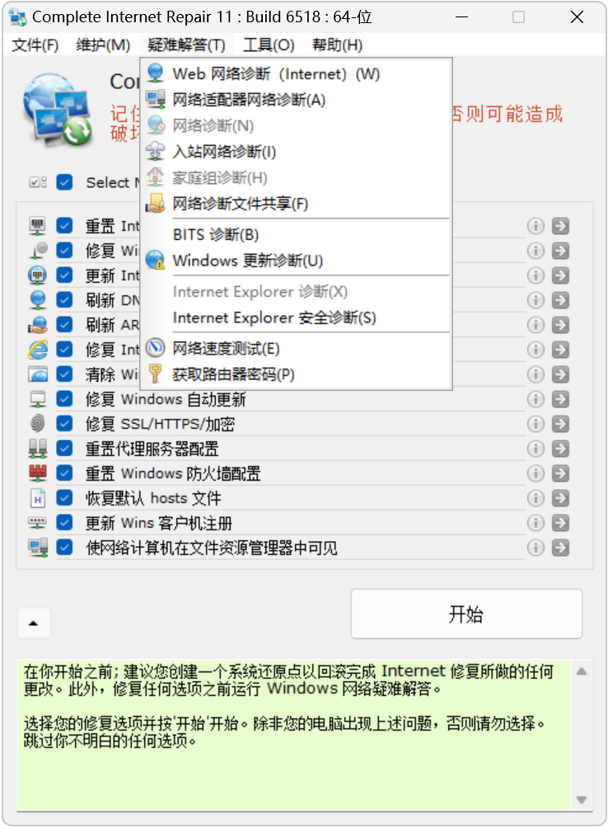Uncheck 刷新 DN option checkbox

(64, 300)
